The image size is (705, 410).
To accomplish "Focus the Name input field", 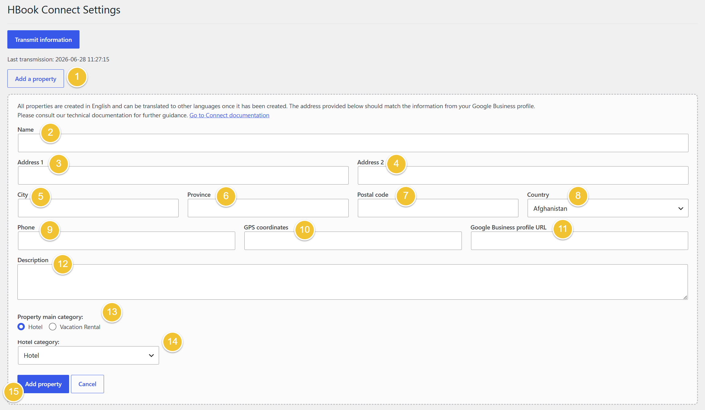I will [x=353, y=143].
